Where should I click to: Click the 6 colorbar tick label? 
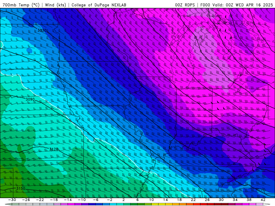pos(137,200)
